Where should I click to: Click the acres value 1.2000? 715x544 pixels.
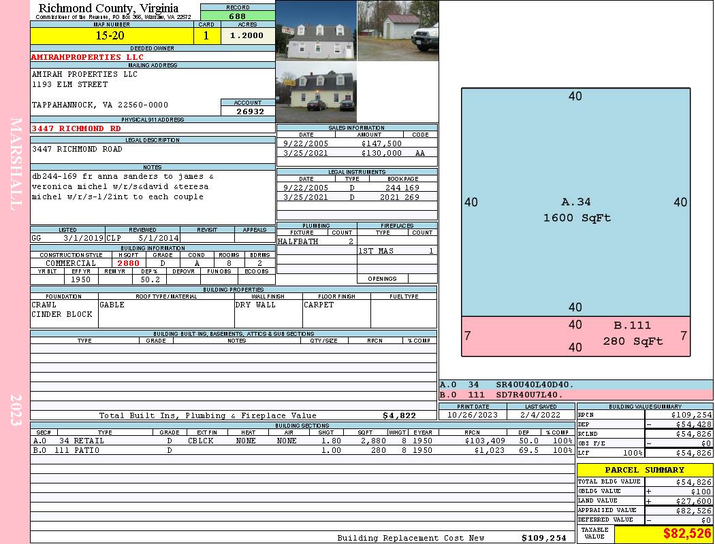tap(247, 35)
